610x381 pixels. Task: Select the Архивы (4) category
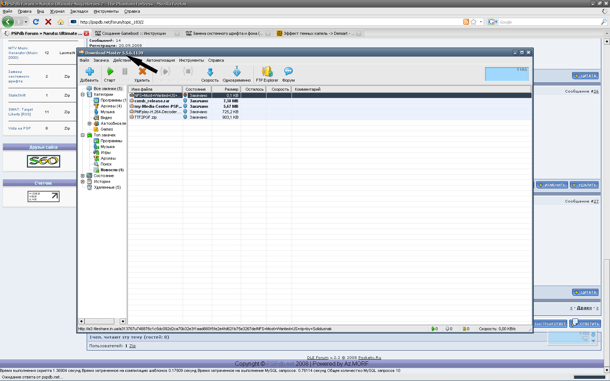click(111, 106)
